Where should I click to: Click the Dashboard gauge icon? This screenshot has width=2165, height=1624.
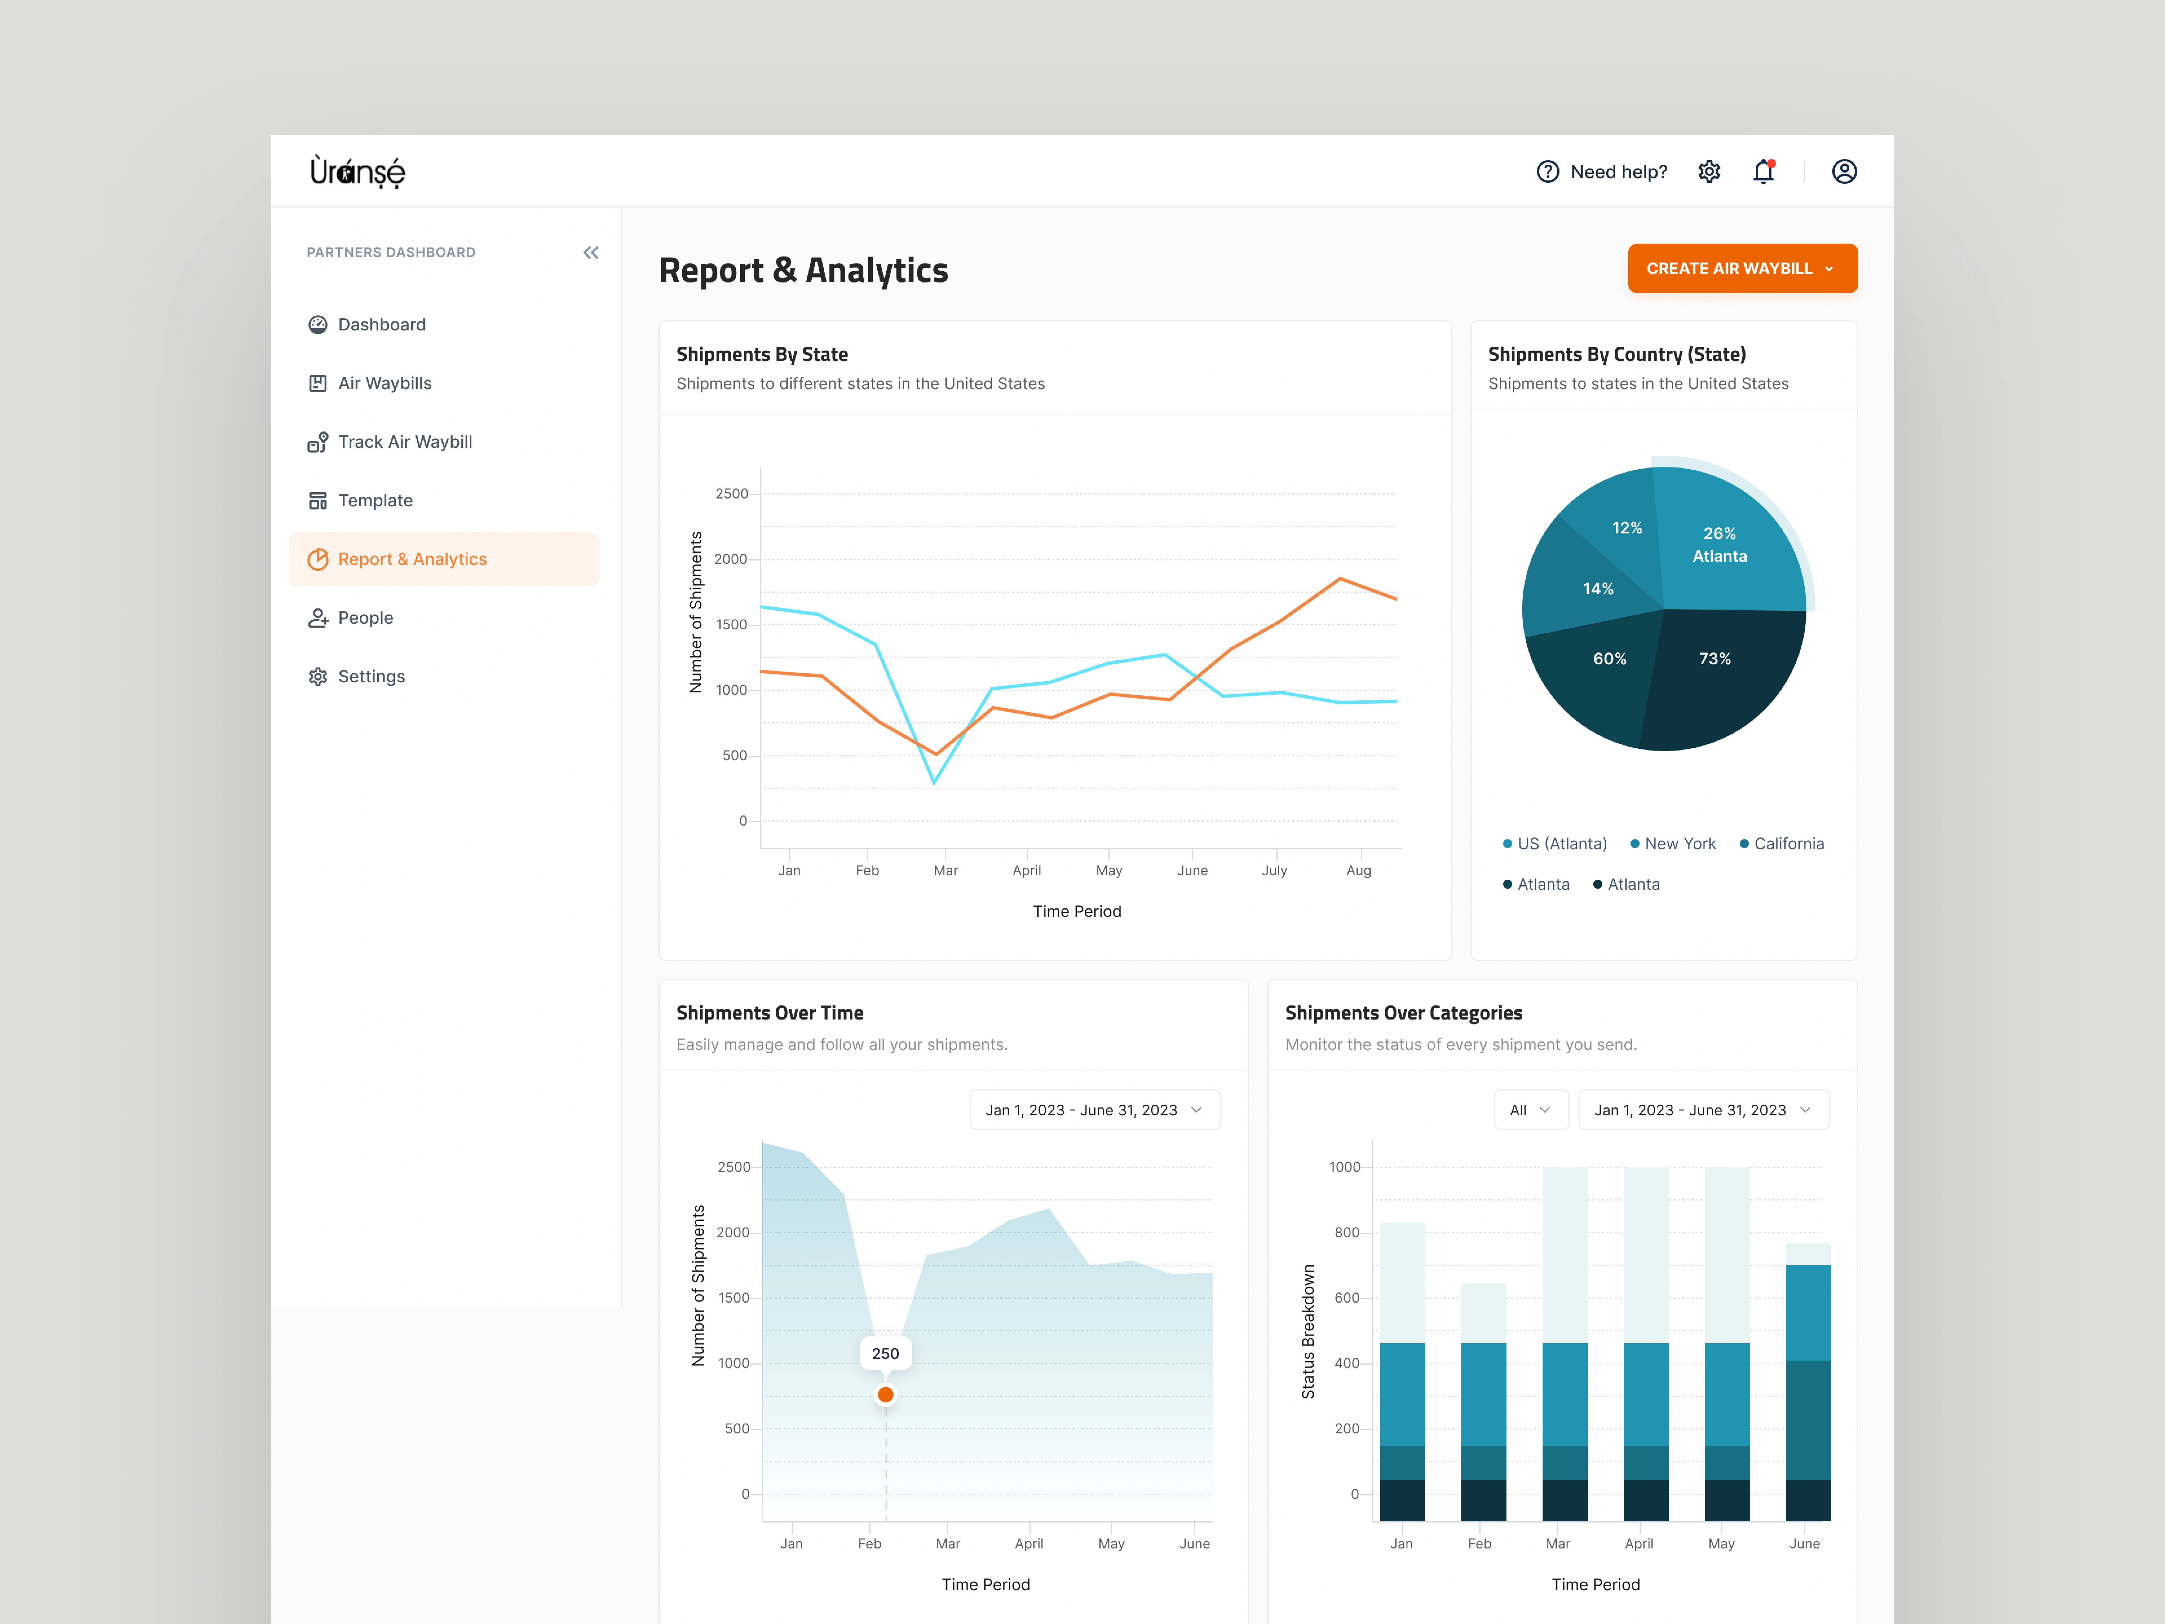pos(318,325)
